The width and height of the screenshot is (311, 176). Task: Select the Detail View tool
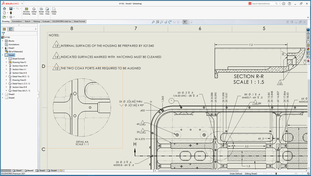[34, 11]
